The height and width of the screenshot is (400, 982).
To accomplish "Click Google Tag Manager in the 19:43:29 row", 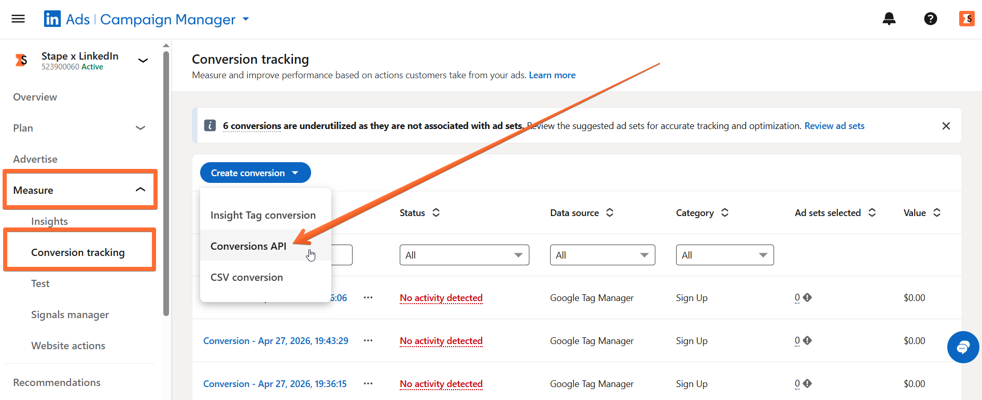I will click(592, 341).
